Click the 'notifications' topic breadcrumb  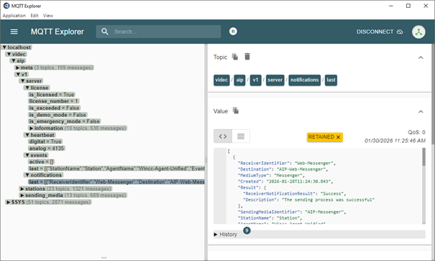coord(304,80)
